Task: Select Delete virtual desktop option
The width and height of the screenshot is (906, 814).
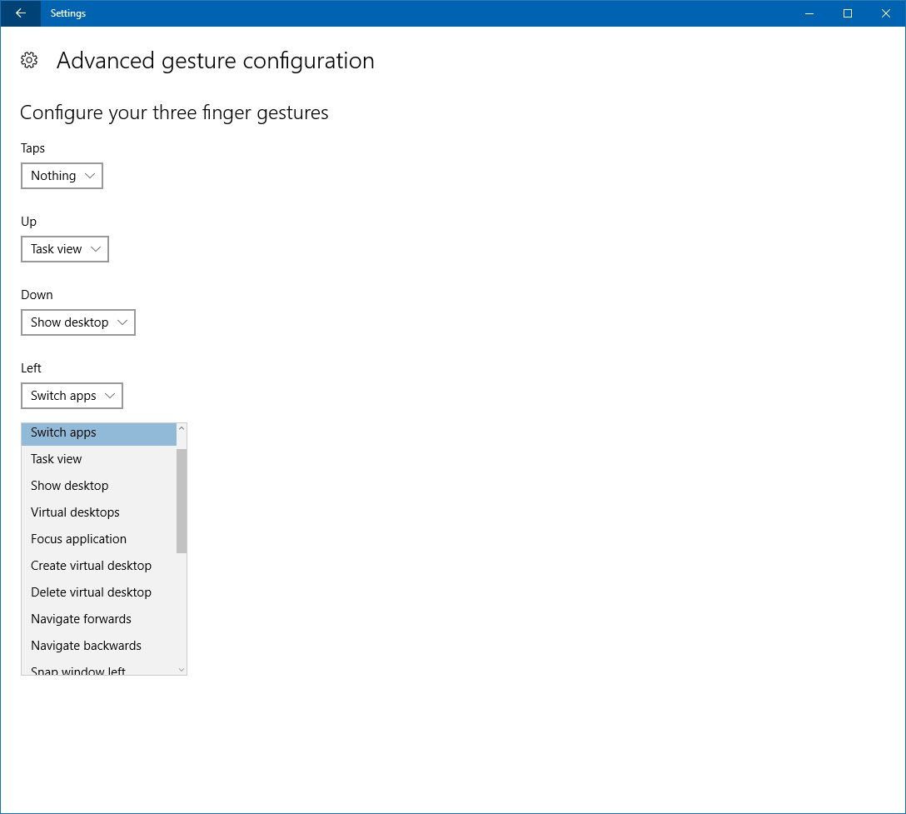Action: (91, 592)
